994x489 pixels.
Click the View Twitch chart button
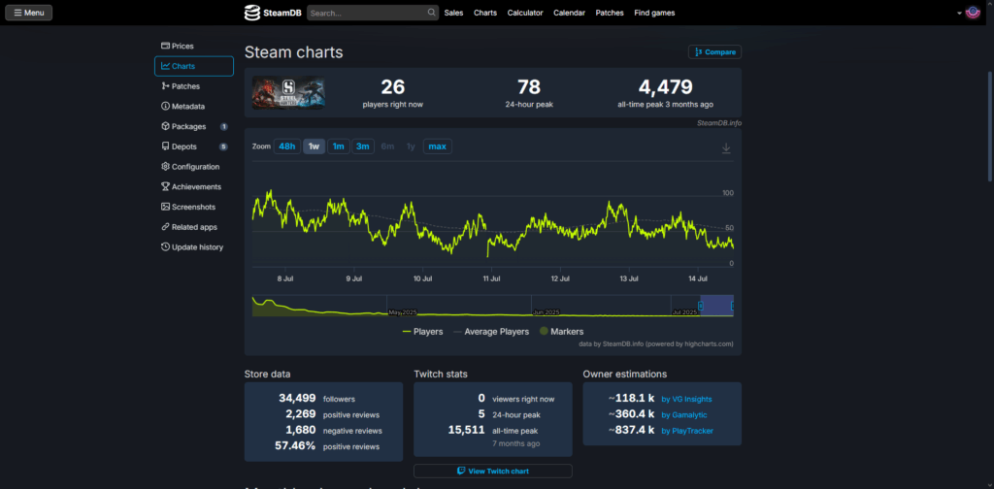tap(492, 472)
